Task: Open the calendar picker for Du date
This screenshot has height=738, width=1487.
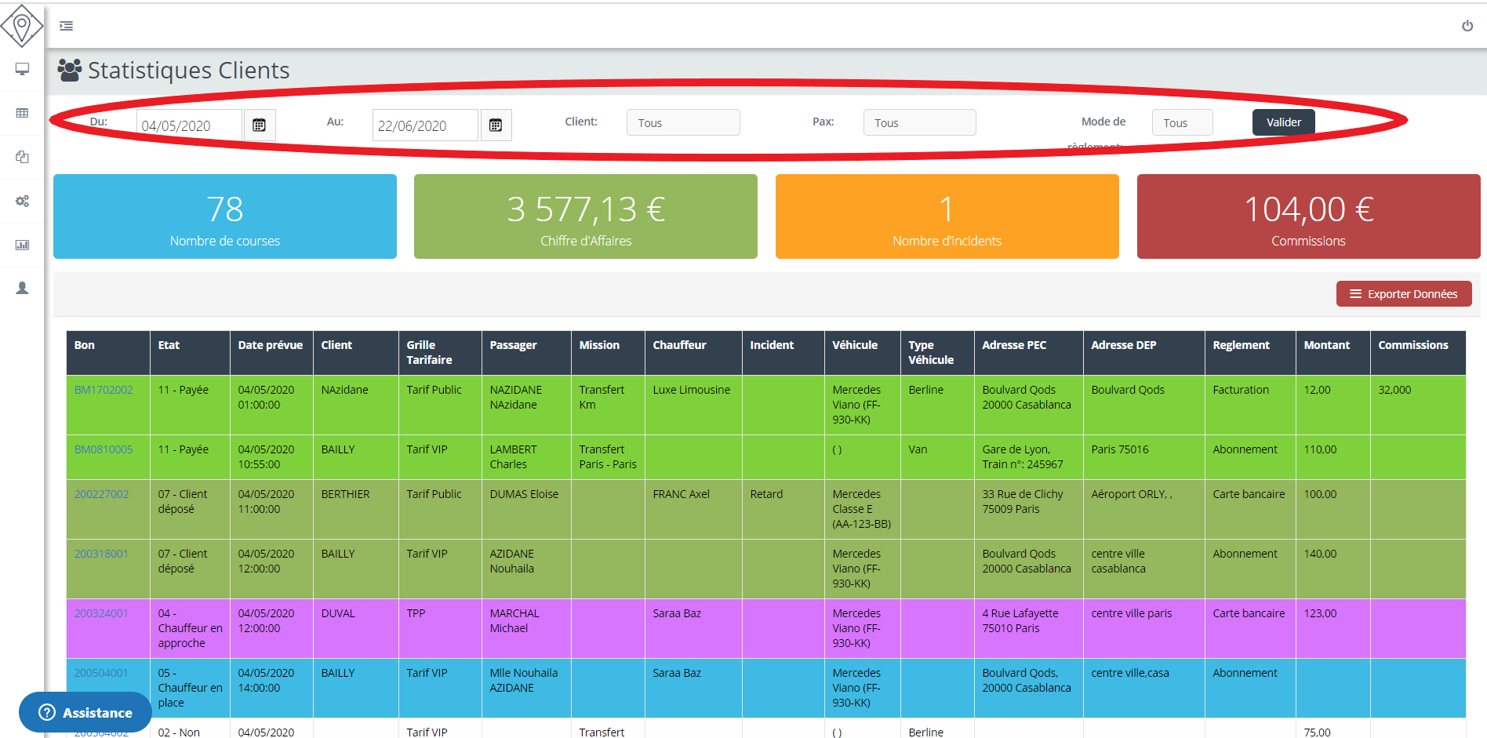Action: [259, 125]
